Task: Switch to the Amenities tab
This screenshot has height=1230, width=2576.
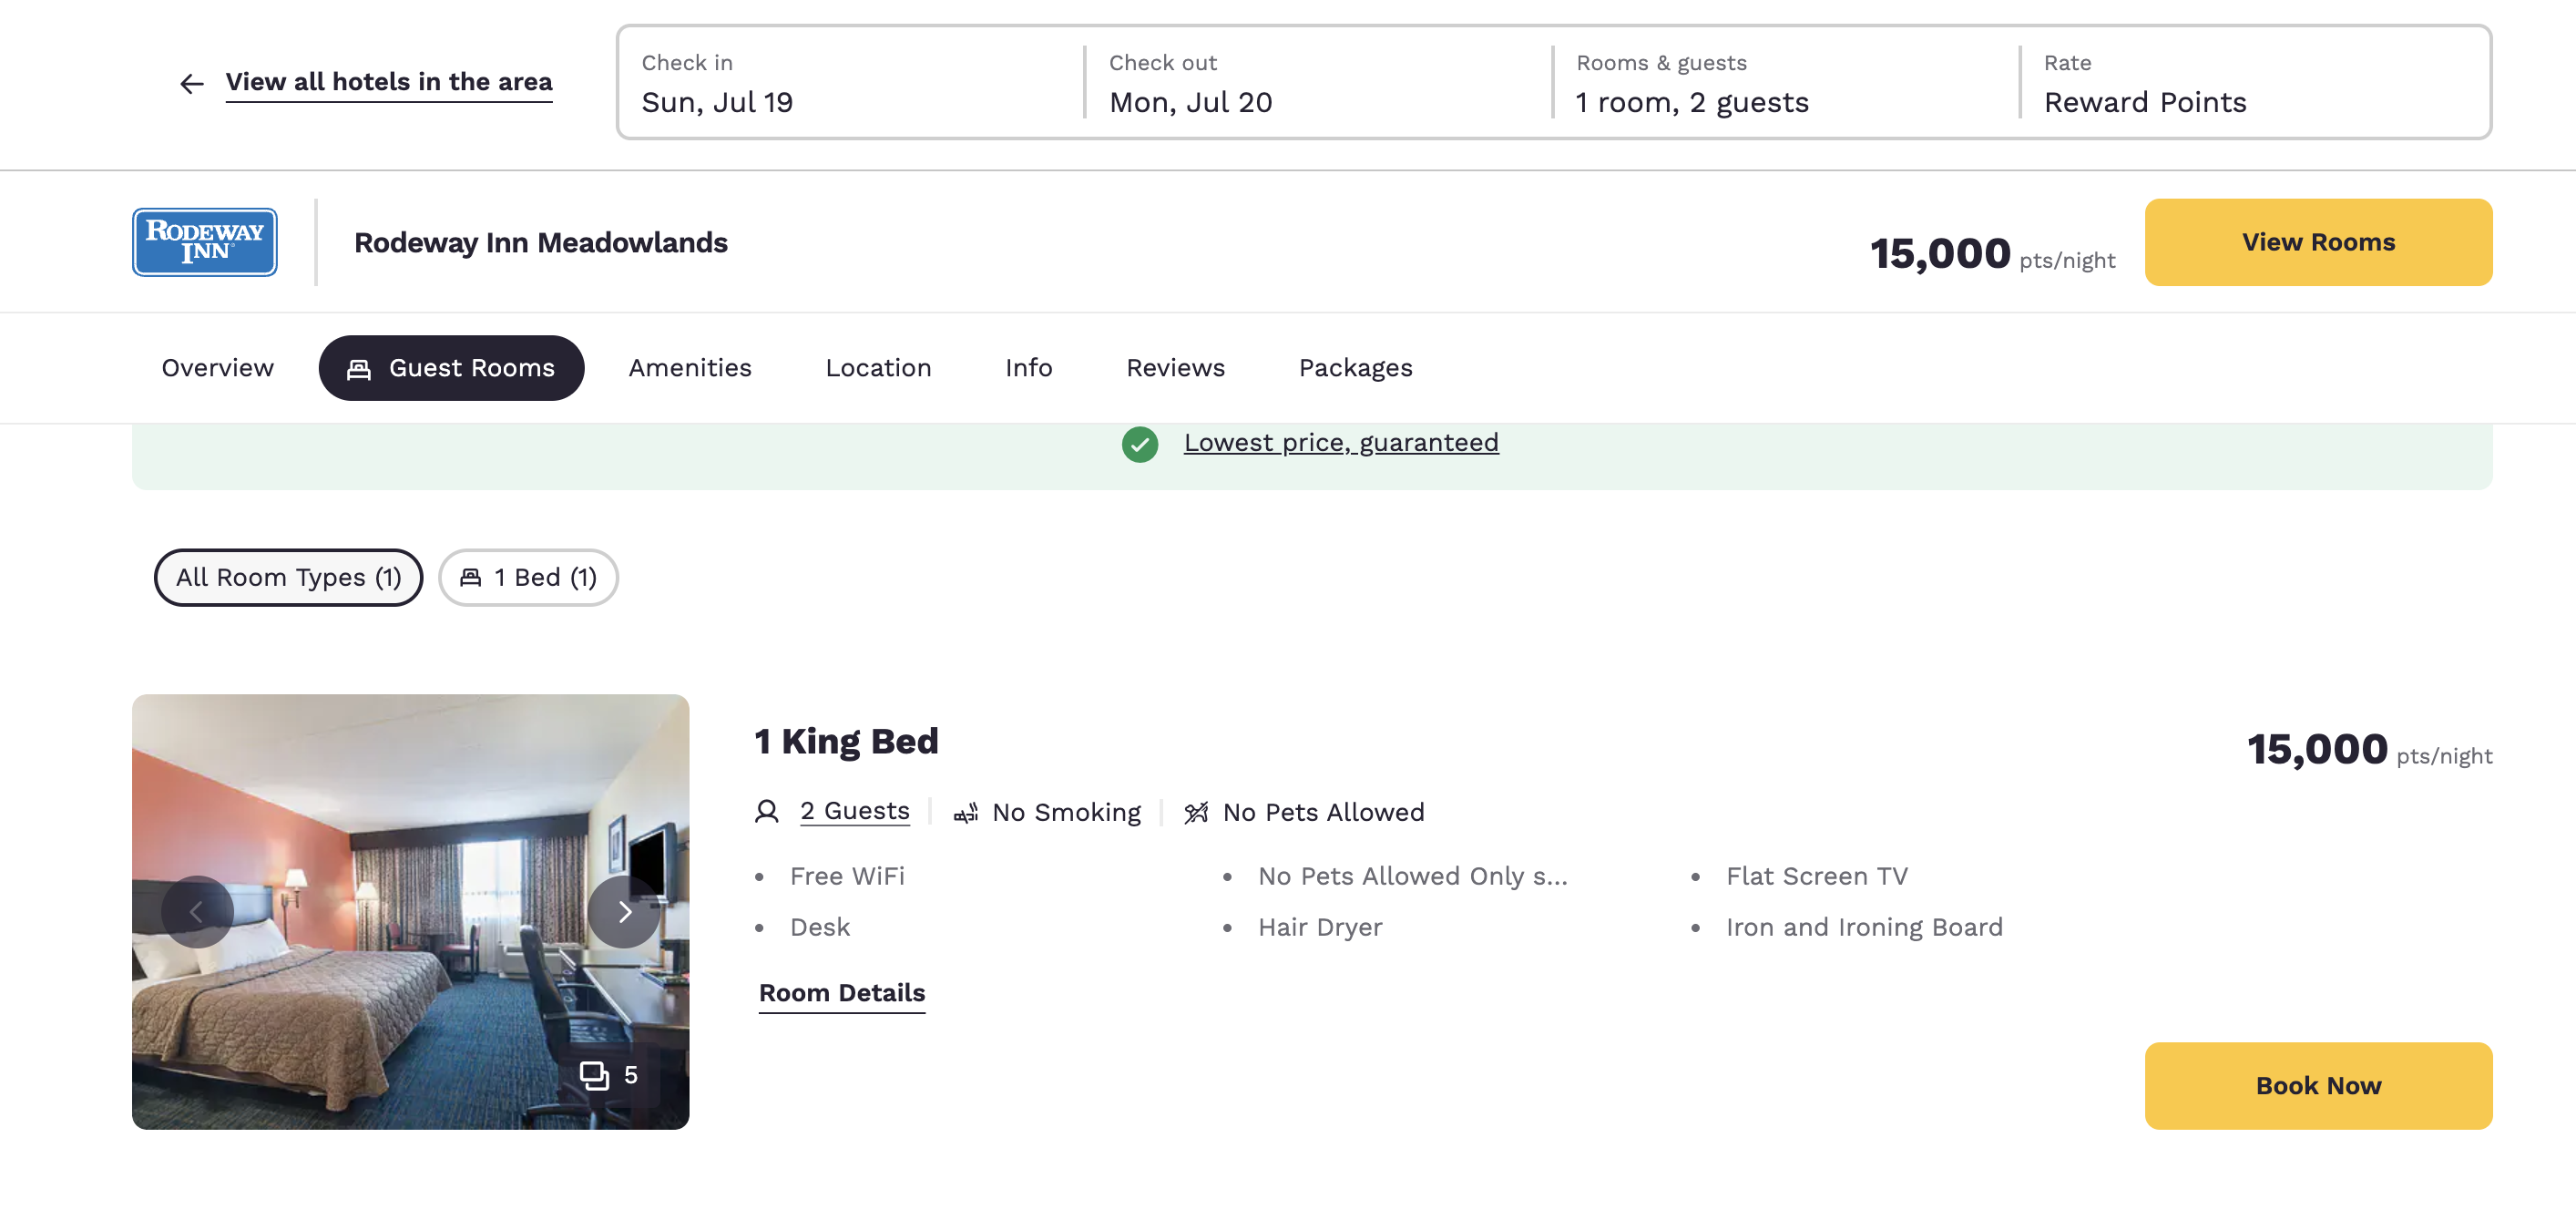Action: [689, 368]
